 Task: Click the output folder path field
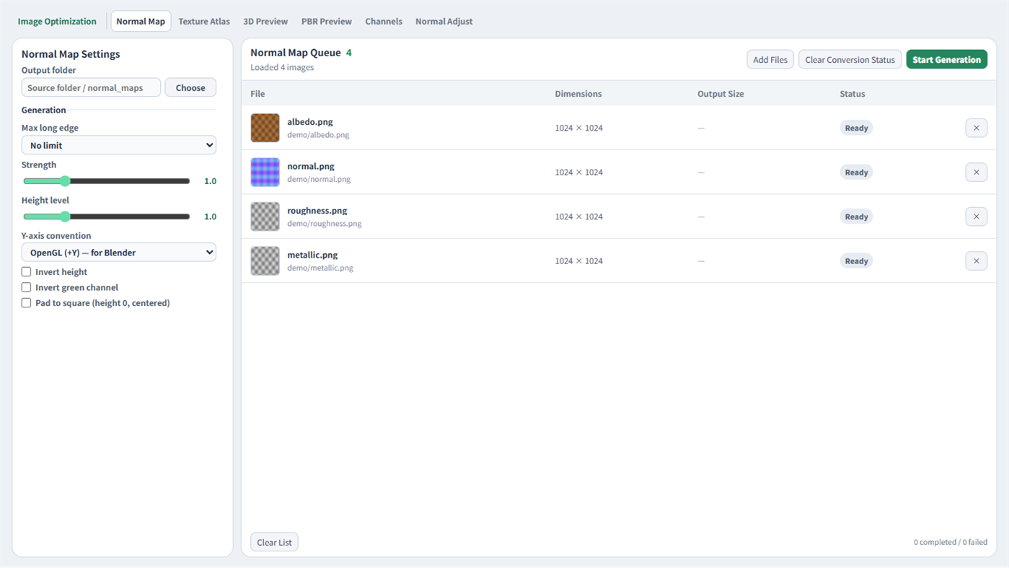[91, 87]
